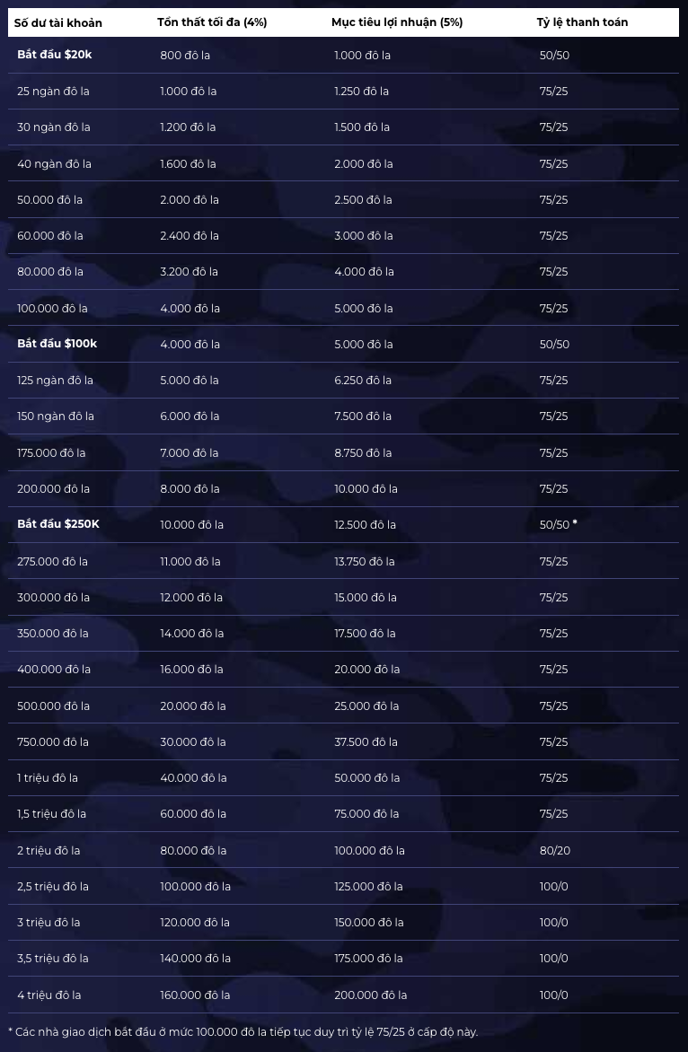This screenshot has width=688, height=1052.
Task: Select the 'Bắt đầu $20k' row label
Action: point(55,55)
